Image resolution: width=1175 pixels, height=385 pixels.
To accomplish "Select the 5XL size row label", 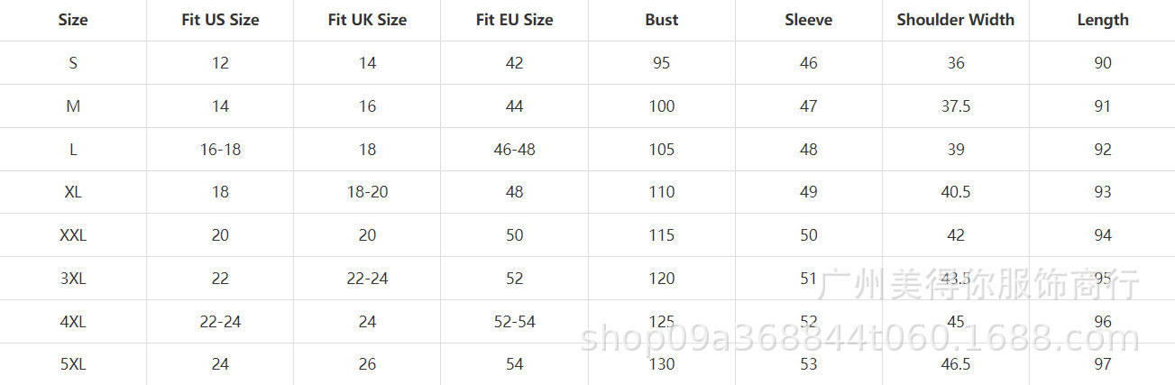I will tap(73, 364).
